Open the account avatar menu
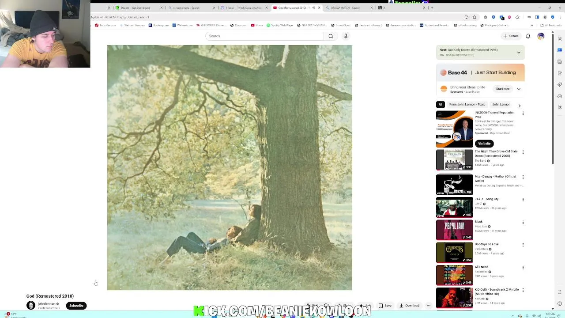The width and height of the screenshot is (565, 318). coord(541,36)
